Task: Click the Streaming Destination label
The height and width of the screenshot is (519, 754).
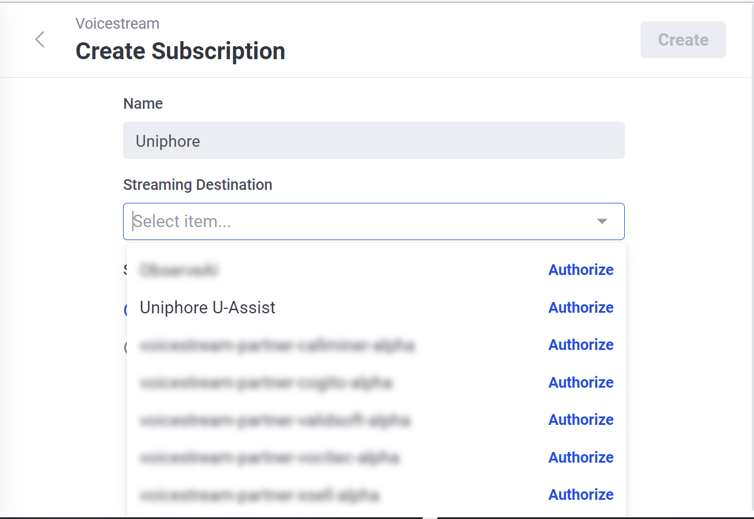Action: pos(198,185)
